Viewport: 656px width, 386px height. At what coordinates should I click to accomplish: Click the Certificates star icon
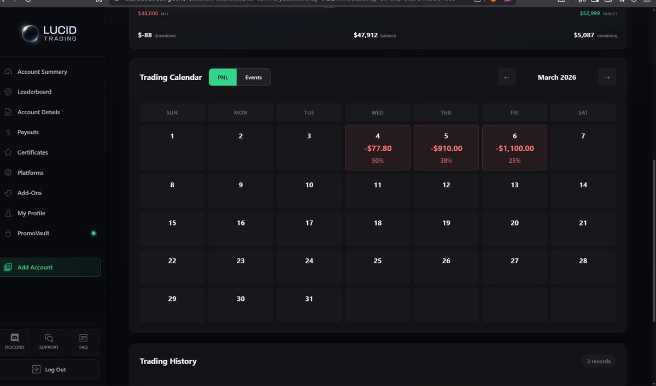point(8,152)
